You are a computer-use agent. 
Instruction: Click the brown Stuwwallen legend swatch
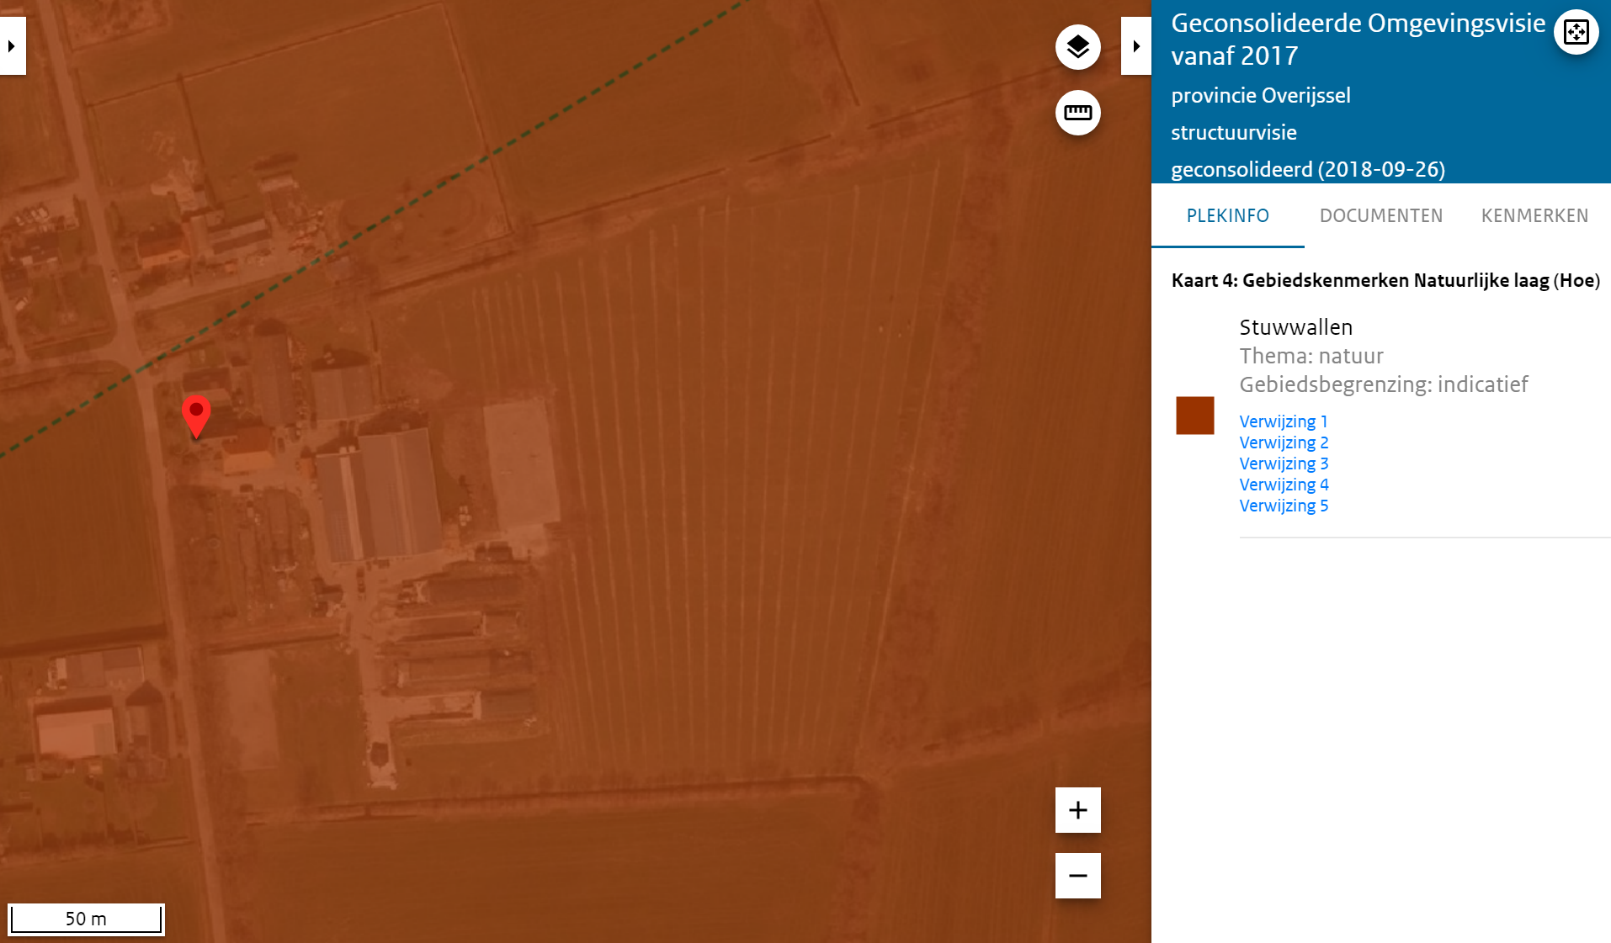click(x=1194, y=416)
